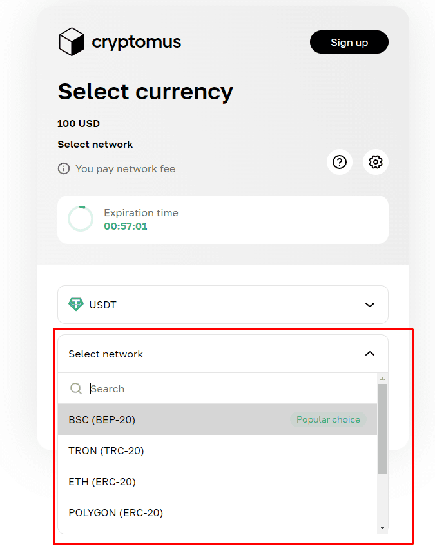
Task: Click the chevron arrow beside USDT
Action: click(x=370, y=305)
